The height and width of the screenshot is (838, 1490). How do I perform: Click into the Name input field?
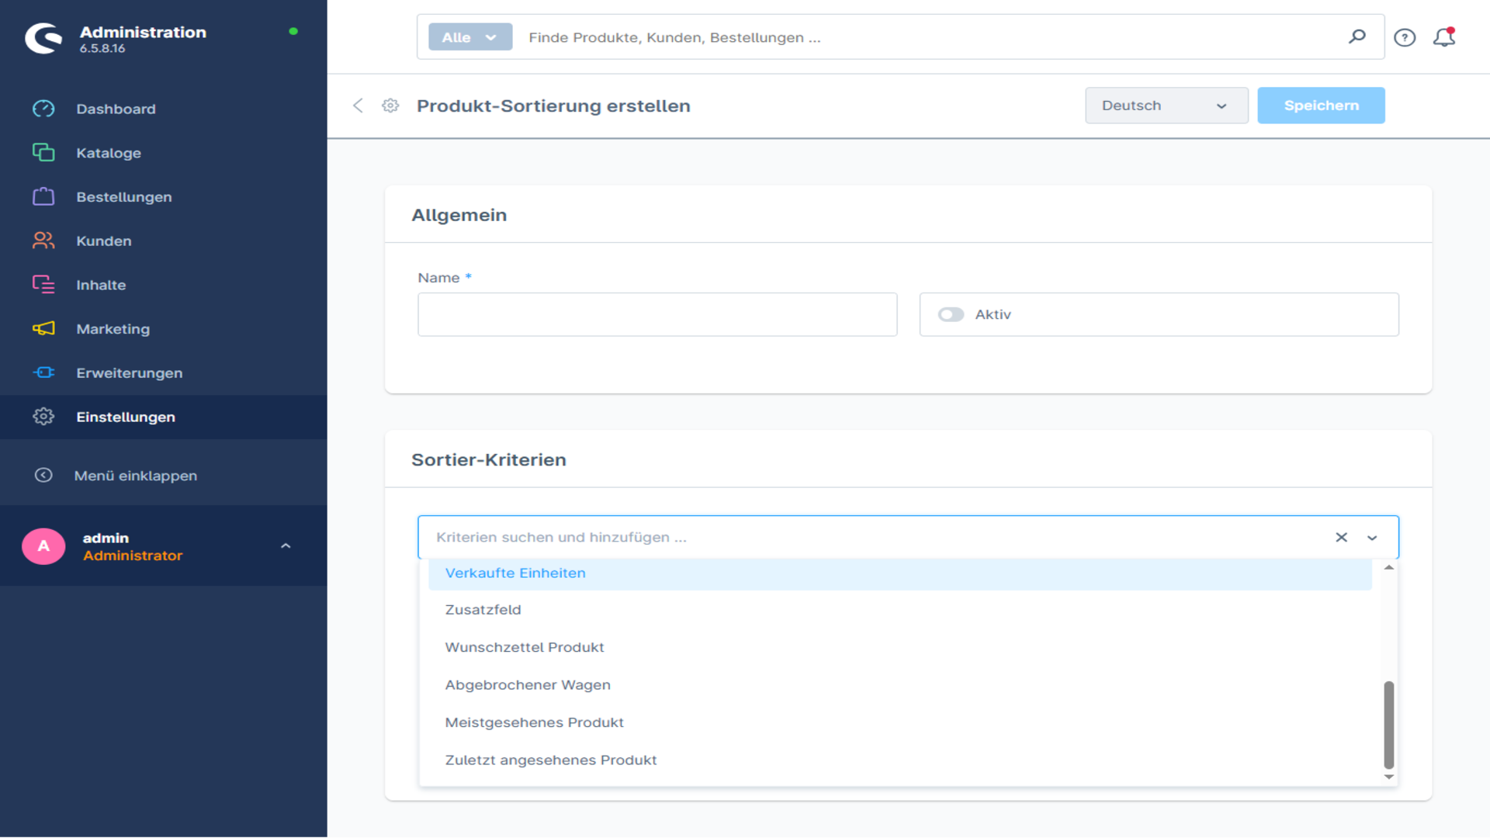tap(657, 314)
